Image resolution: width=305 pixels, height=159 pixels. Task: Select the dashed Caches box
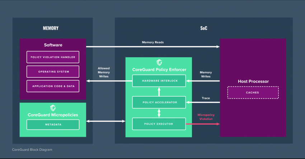click(253, 93)
